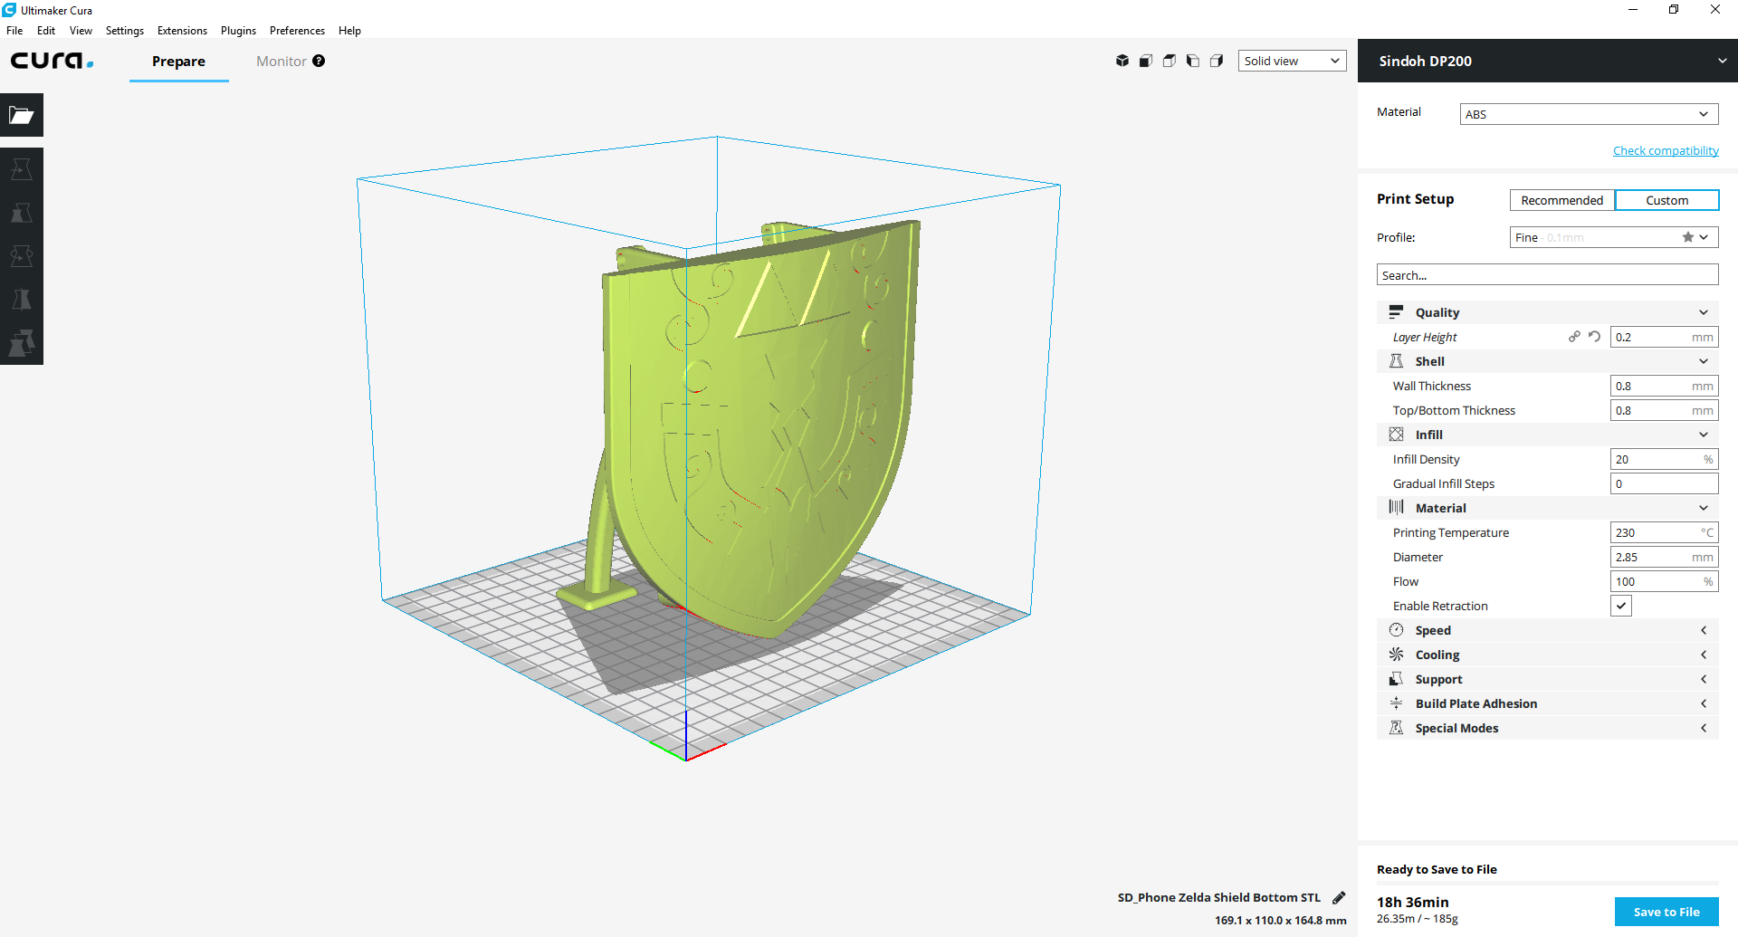
Task: Click the Material category barcode icon
Action: coord(1396,508)
